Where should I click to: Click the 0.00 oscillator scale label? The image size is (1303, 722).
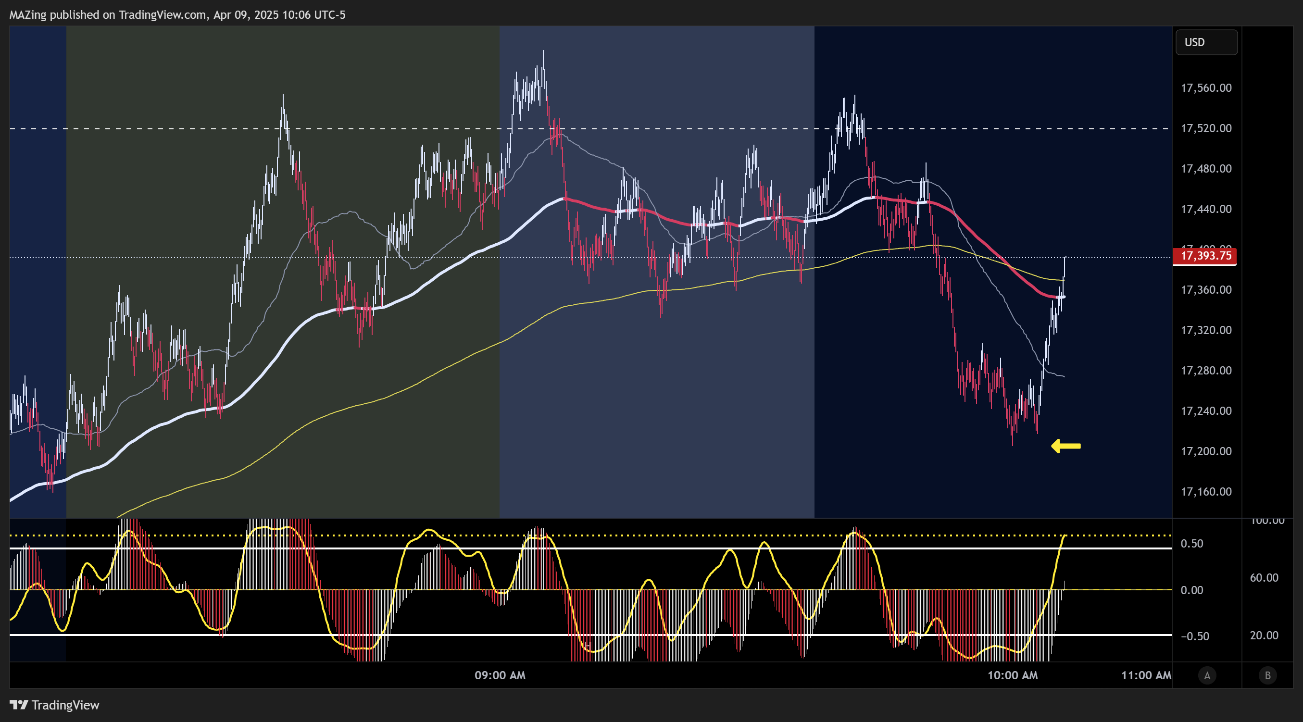1192,591
